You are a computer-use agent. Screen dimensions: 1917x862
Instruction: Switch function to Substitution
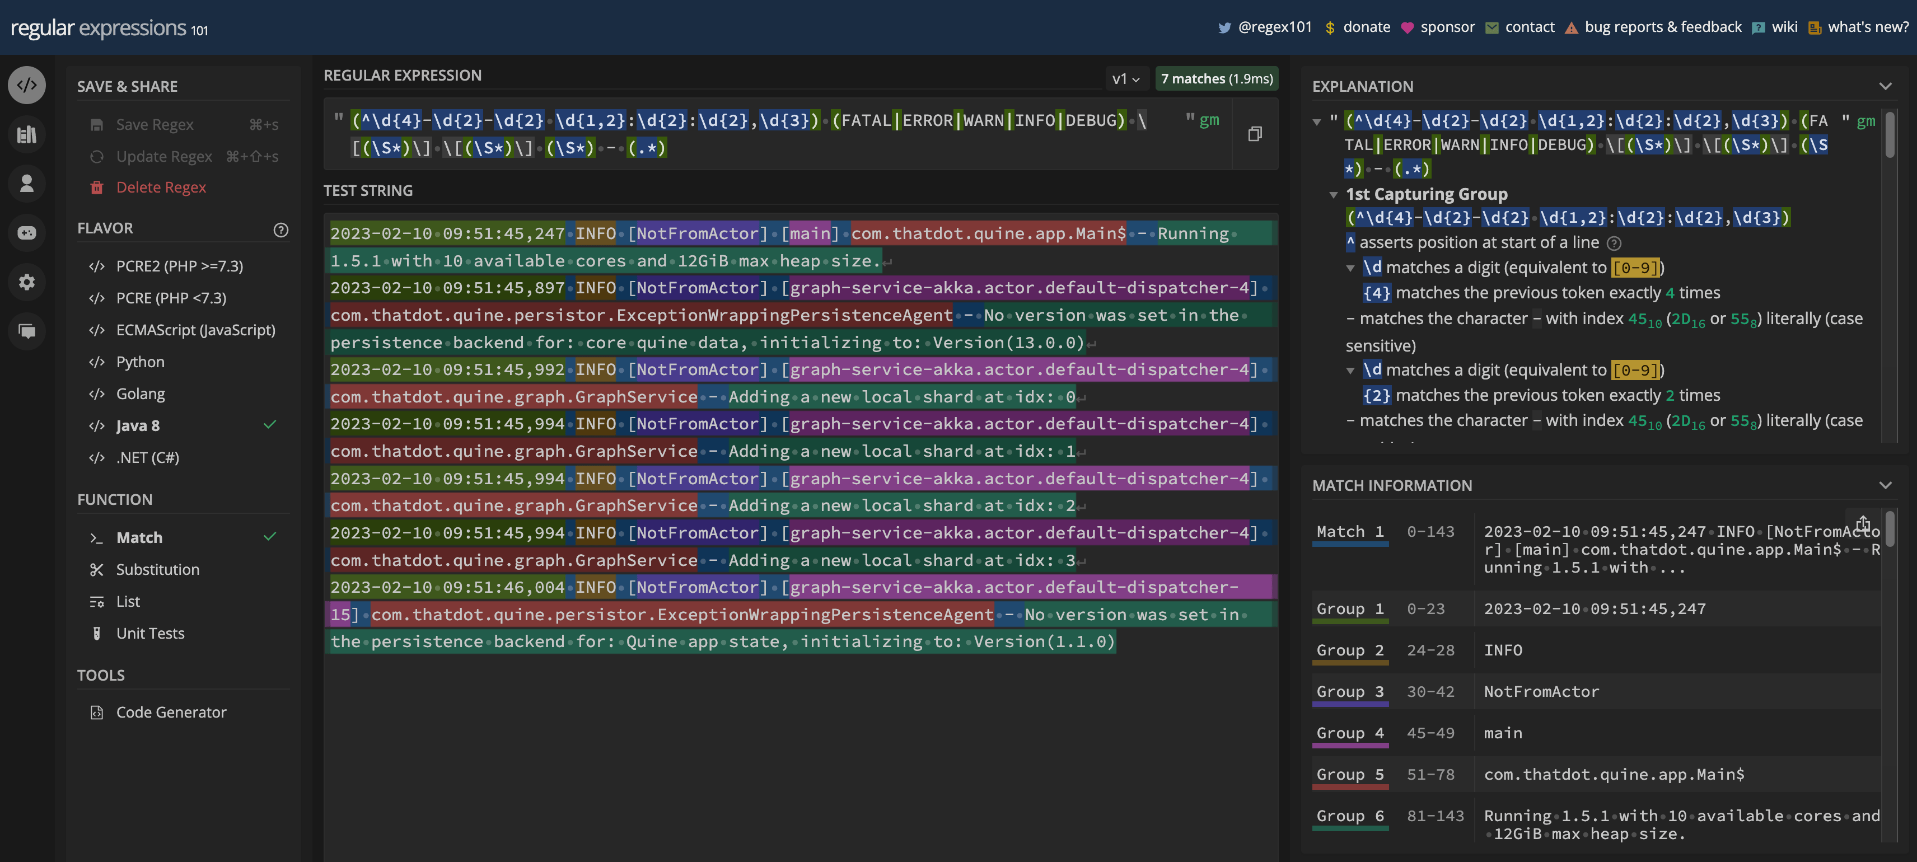(157, 570)
